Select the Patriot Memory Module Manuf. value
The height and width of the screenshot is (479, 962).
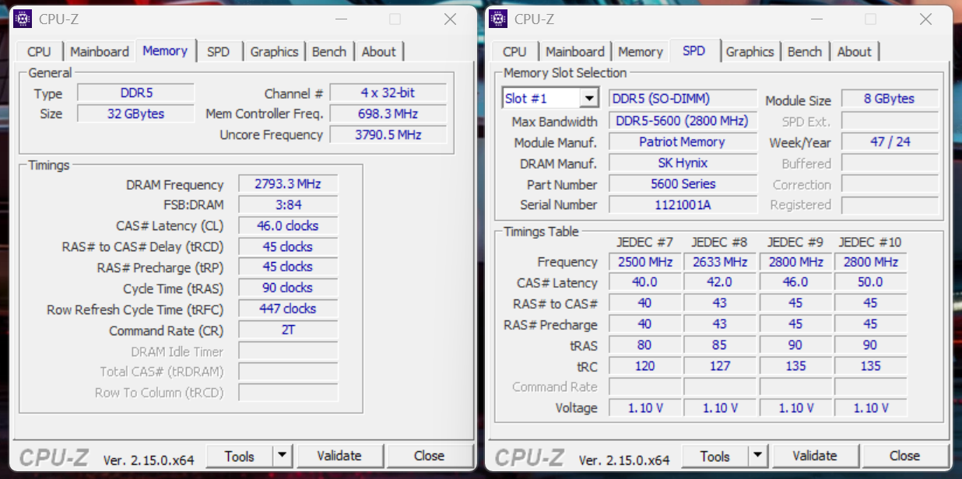pos(683,142)
